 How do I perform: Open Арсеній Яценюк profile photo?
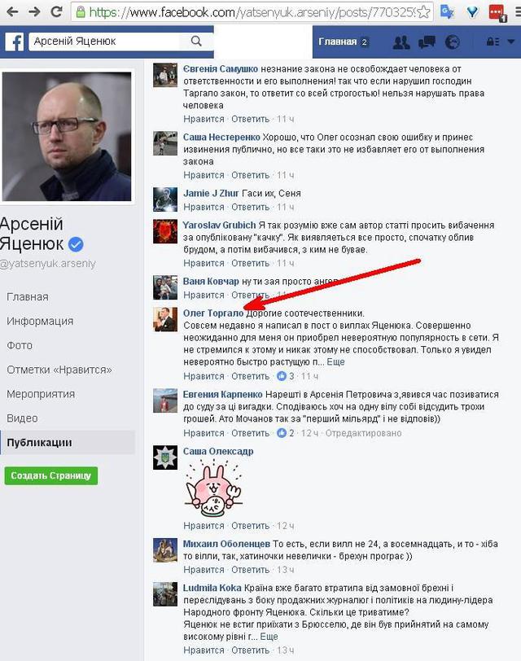[x=67, y=137]
